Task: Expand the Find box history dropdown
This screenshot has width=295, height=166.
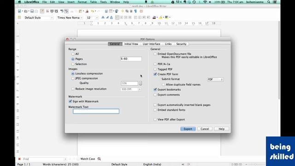Action: click(x=65, y=159)
